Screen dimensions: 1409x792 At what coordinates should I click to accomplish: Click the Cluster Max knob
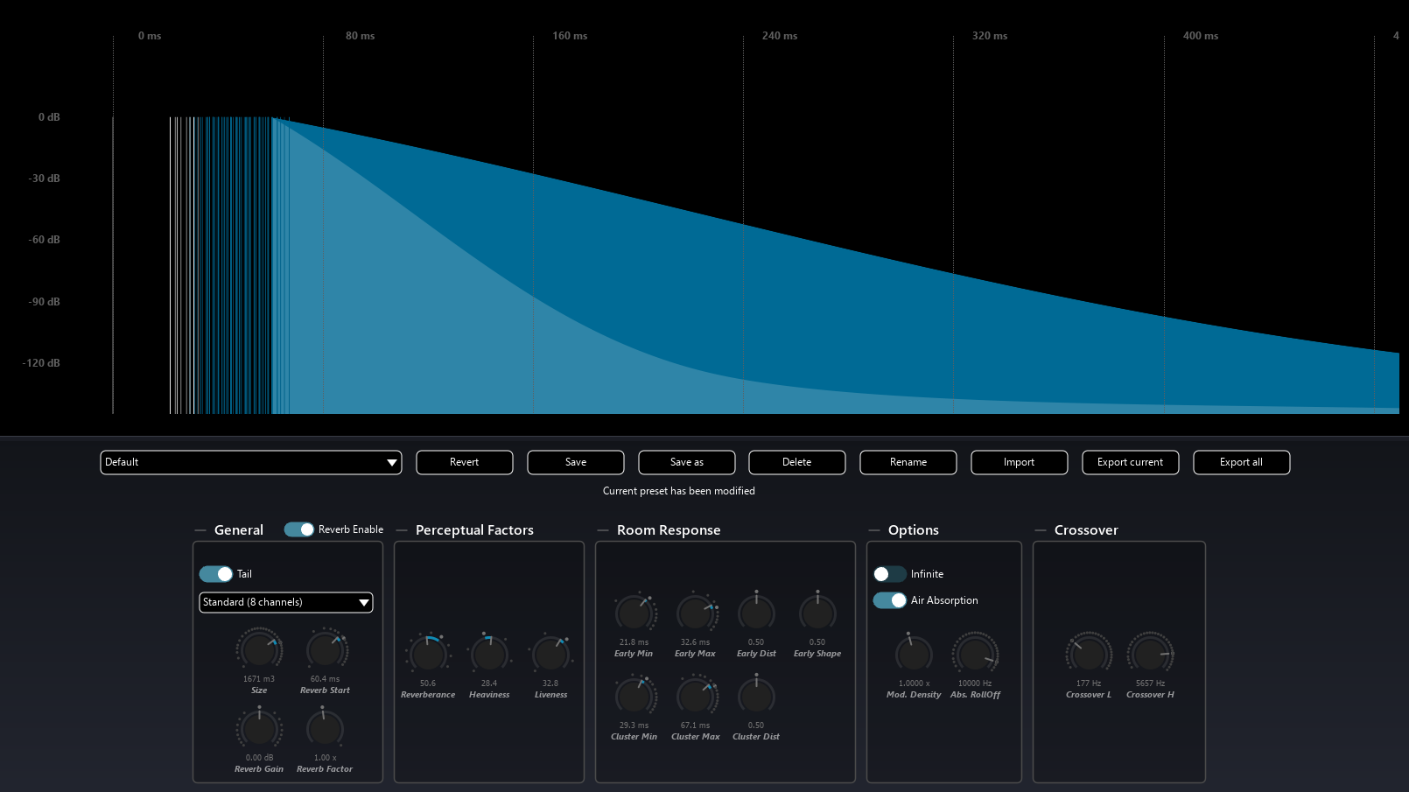point(696,696)
